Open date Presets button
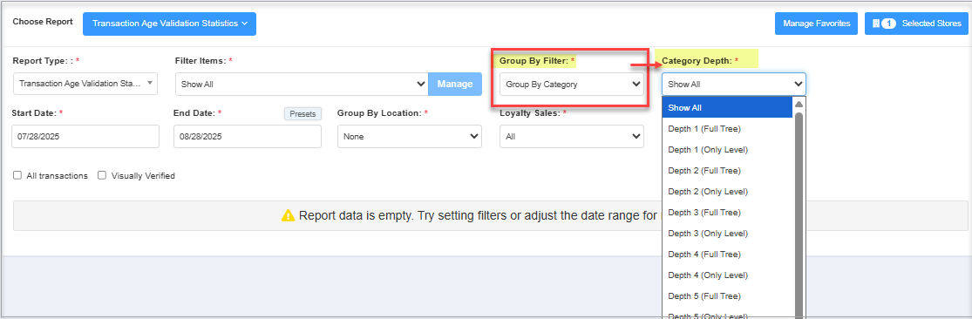The width and height of the screenshot is (972, 319). pyautogui.click(x=303, y=114)
